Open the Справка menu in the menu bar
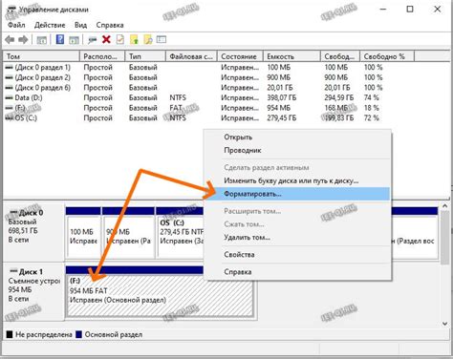The height and width of the screenshot is (359, 453). click(110, 25)
